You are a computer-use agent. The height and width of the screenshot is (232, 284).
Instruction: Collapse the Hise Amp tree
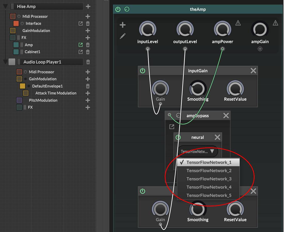coord(6,6)
